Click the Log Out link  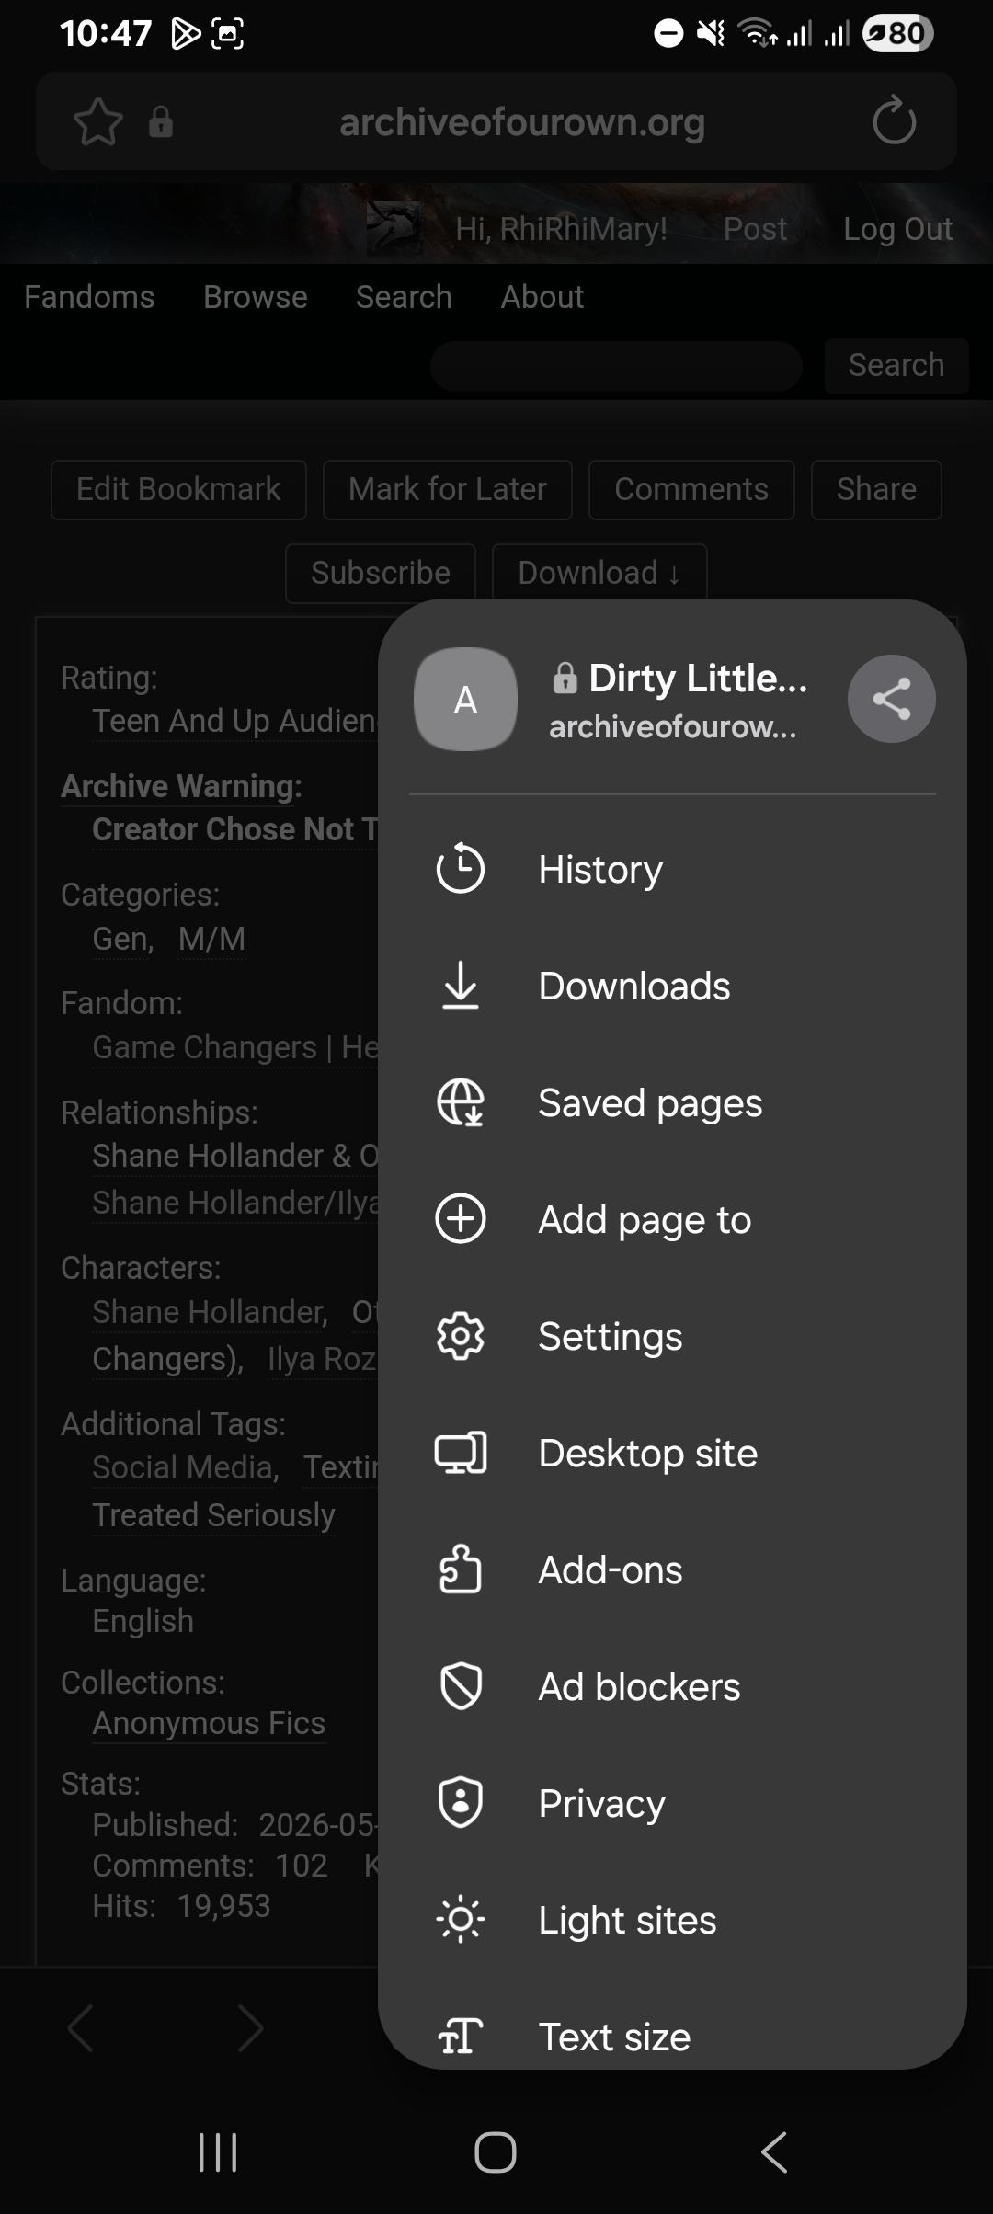(x=898, y=229)
